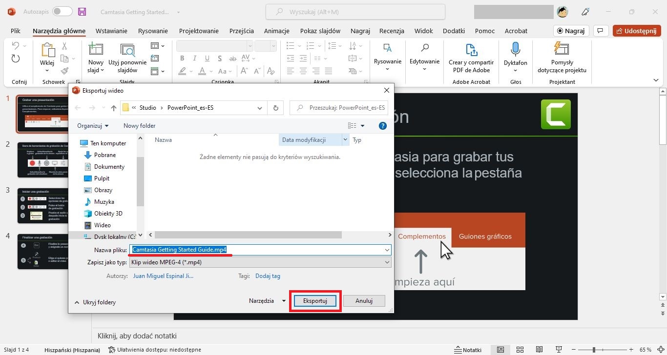Go up one folder level in dialog
This screenshot has height=355, width=667.
(114, 108)
